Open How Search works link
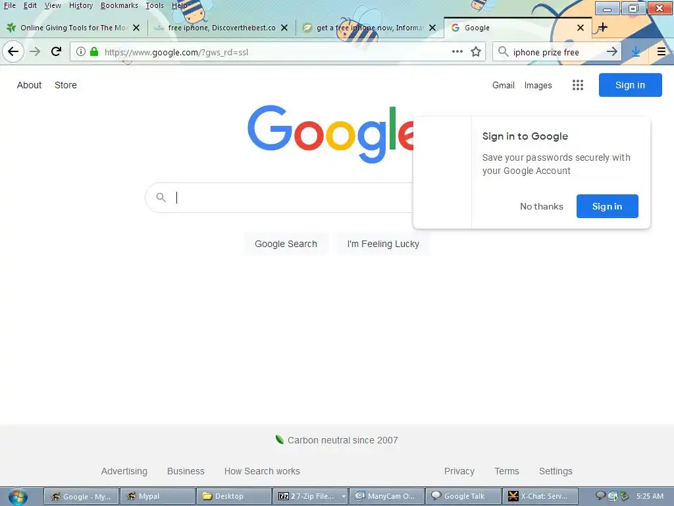 point(262,471)
